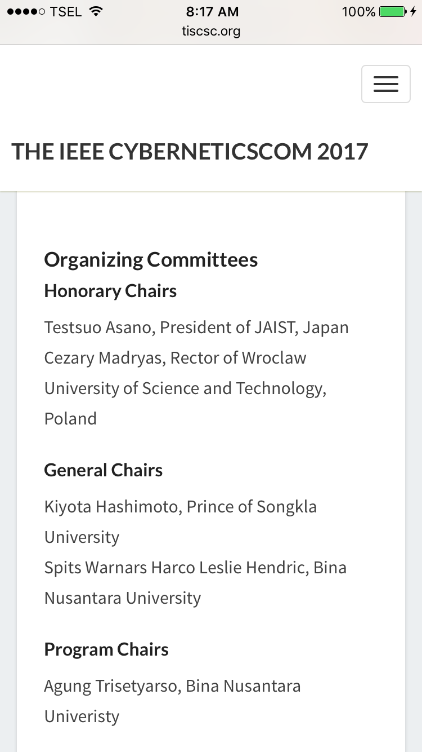Image resolution: width=422 pixels, height=752 pixels.
Task: Tap the Program Chairs heading
Action: [x=106, y=649]
